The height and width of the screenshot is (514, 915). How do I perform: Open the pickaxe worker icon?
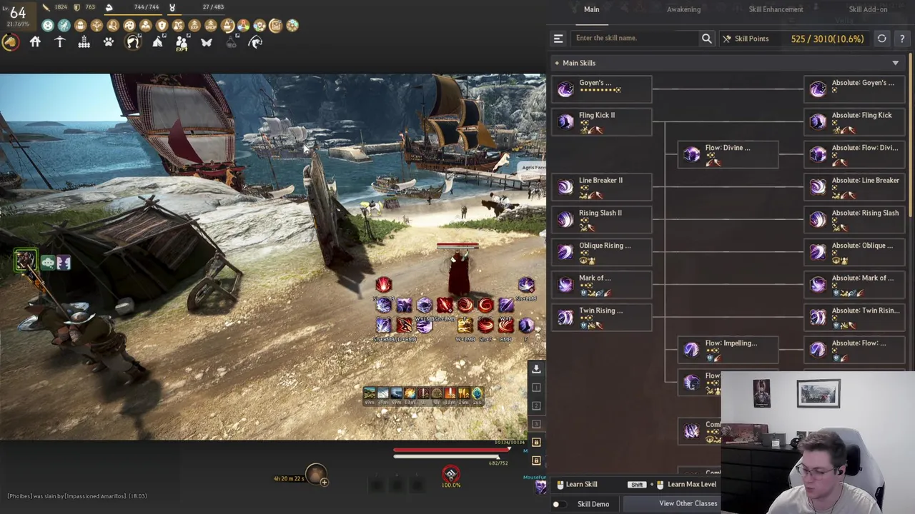tap(59, 42)
